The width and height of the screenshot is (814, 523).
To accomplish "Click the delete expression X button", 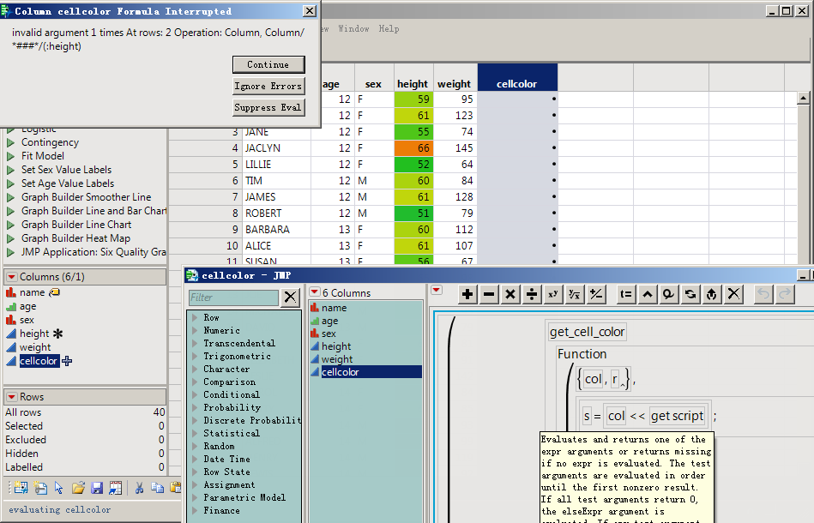I will (x=733, y=294).
